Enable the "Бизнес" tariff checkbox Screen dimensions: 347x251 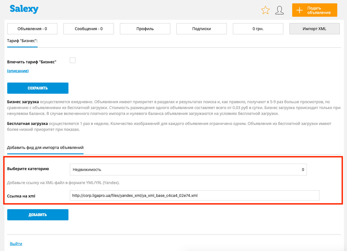(x=73, y=60)
